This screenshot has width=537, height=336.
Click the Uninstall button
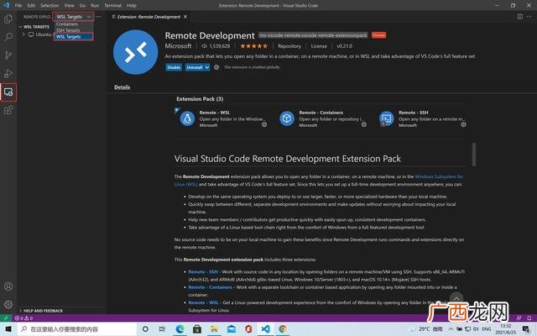(195, 67)
